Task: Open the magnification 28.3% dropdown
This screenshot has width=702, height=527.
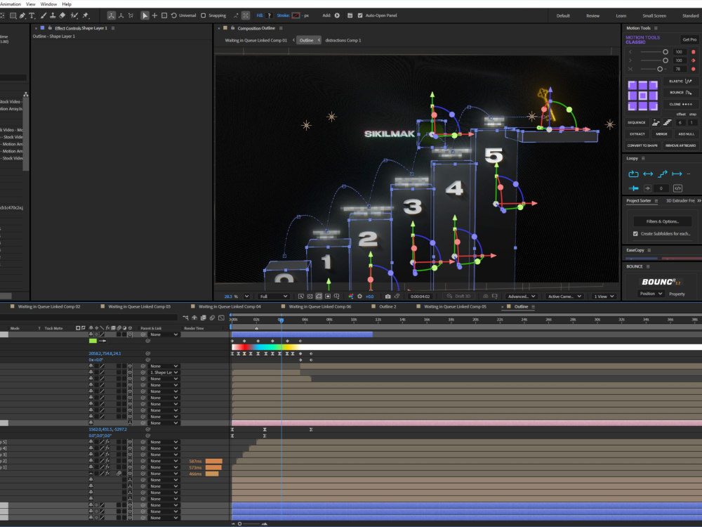Action: pyautogui.click(x=246, y=297)
